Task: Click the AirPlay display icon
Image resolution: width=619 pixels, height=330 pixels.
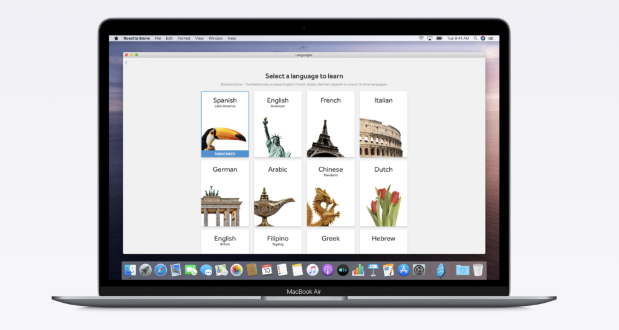Action: (x=430, y=38)
